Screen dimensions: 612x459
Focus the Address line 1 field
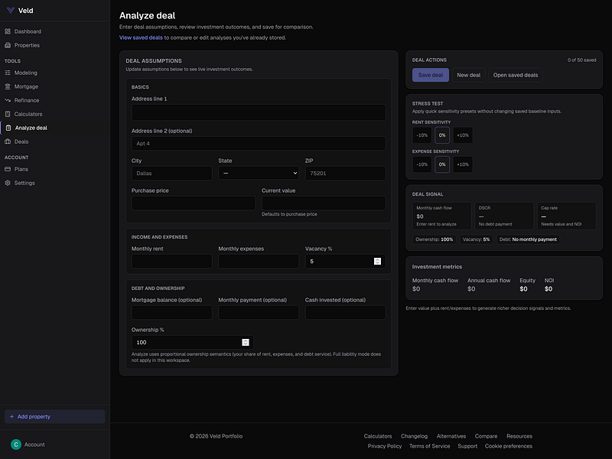(259, 112)
